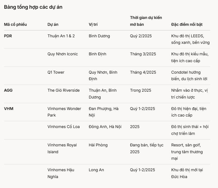Click the "Vinhomes Cổ Loa" project cell
This screenshot has width=218, height=188.
point(64,127)
